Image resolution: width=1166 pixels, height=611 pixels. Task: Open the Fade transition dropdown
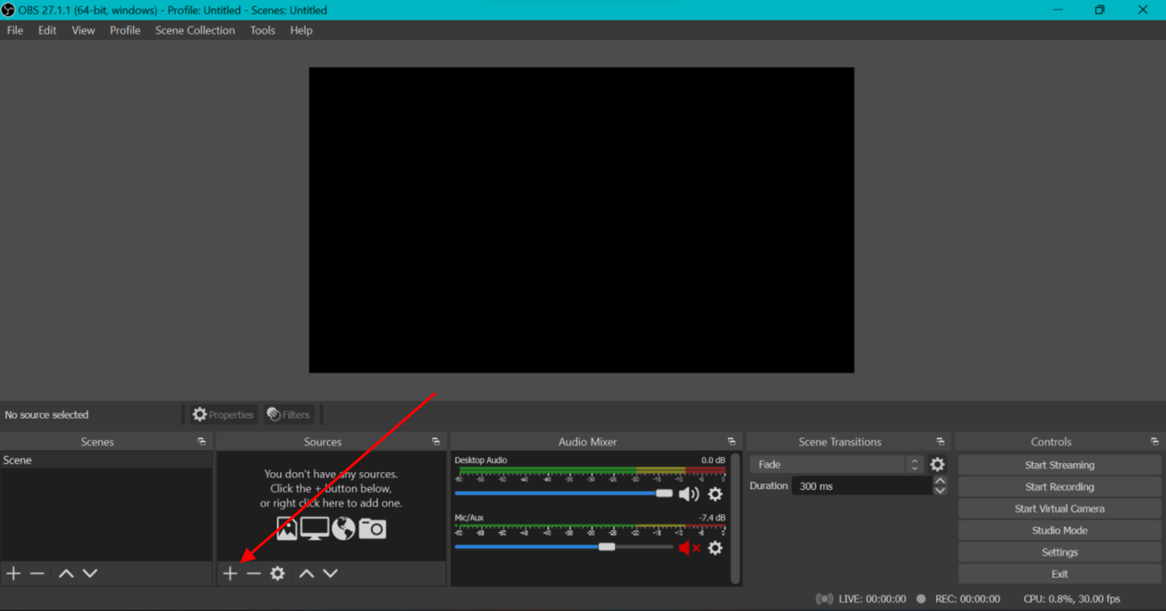[835, 464]
